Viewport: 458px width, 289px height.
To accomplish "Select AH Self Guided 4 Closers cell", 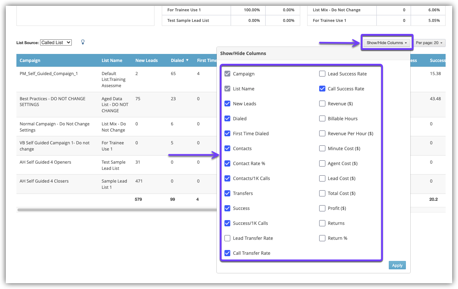I will pyautogui.click(x=44, y=181).
